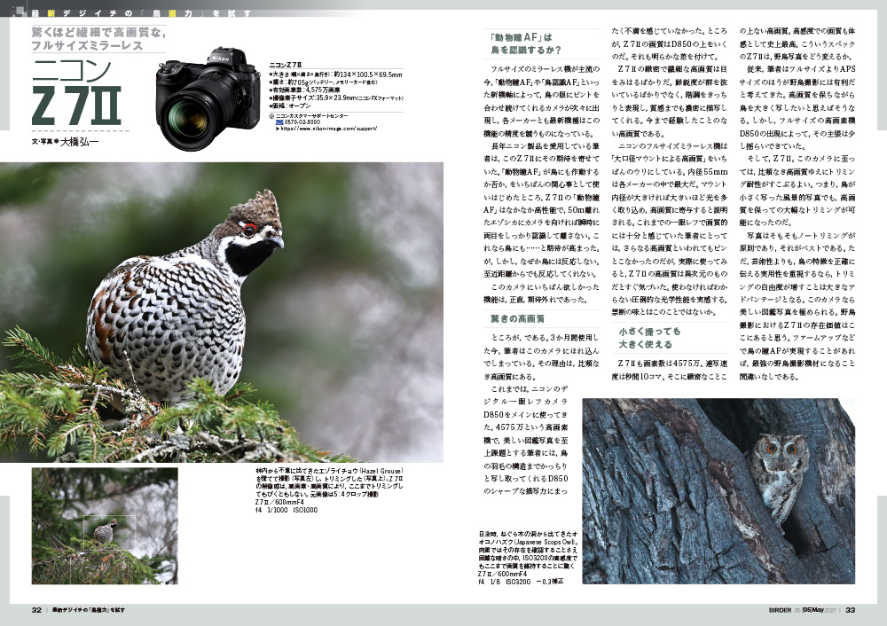Click the subtitle line 驚くほど繊細で高画質な,

[x=98, y=32]
